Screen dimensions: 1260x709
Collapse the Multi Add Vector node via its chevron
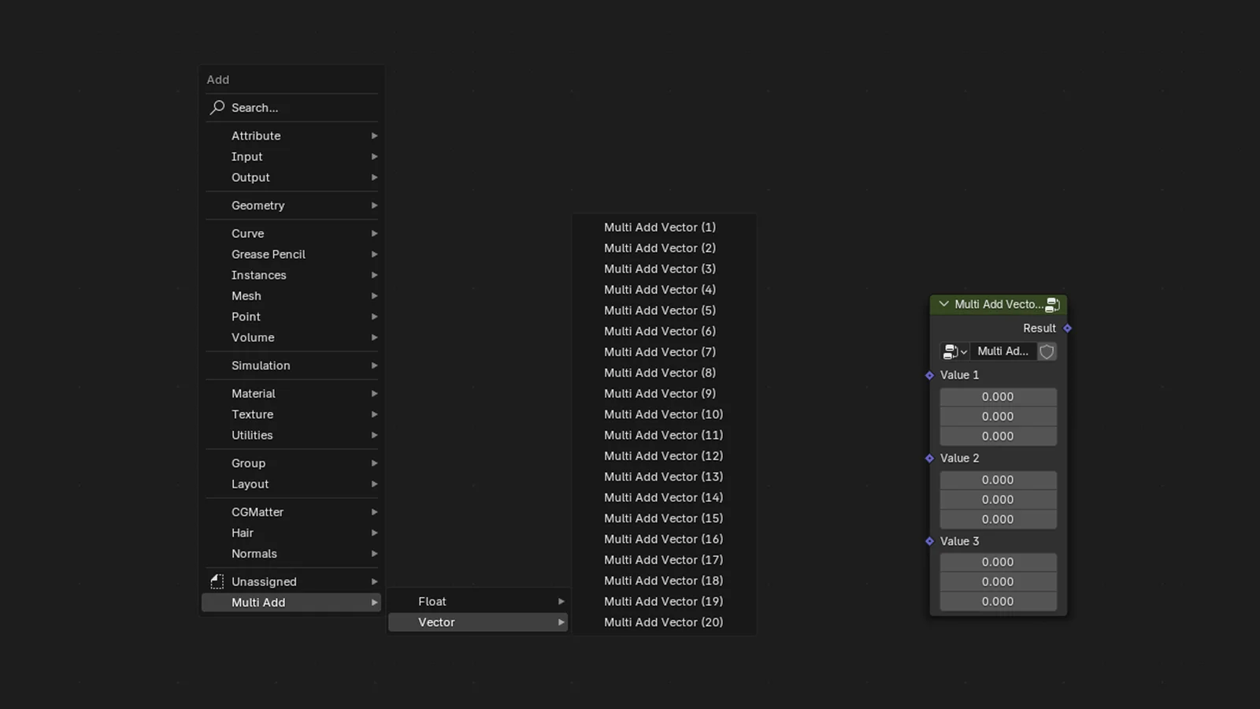pos(943,304)
